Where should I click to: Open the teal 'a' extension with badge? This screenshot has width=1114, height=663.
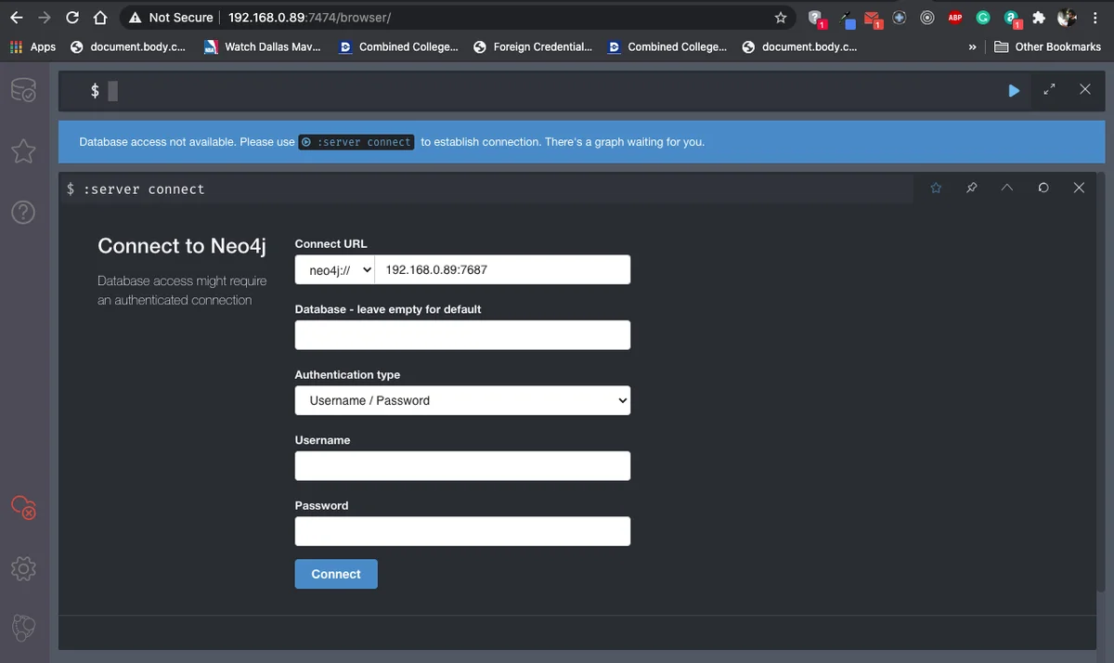[x=1011, y=18]
